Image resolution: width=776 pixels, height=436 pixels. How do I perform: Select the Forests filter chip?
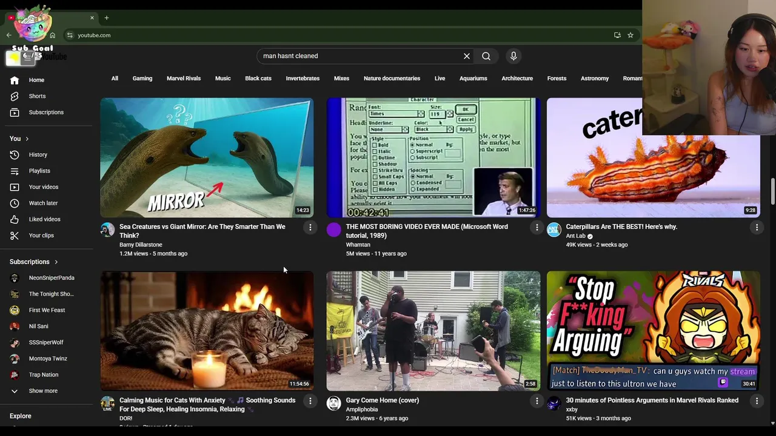pyautogui.click(x=557, y=78)
